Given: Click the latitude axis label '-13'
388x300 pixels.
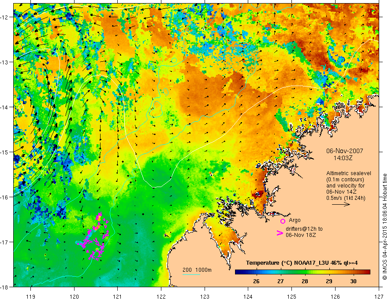Looking at the screenshot, I should tap(5, 62).
